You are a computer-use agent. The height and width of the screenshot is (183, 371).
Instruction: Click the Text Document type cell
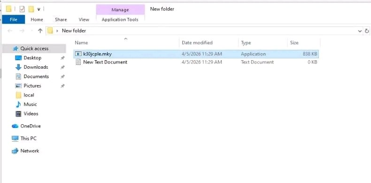pyautogui.click(x=257, y=62)
